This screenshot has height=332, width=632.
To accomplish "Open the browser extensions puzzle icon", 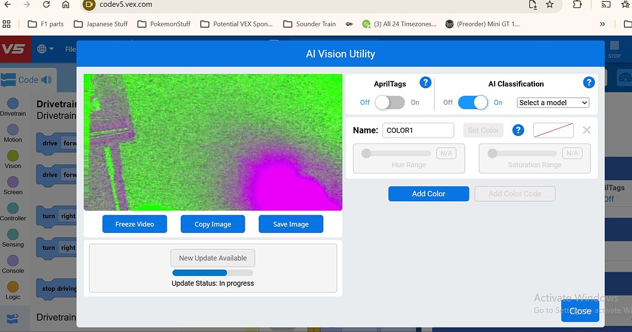I will tap(577, 4).
